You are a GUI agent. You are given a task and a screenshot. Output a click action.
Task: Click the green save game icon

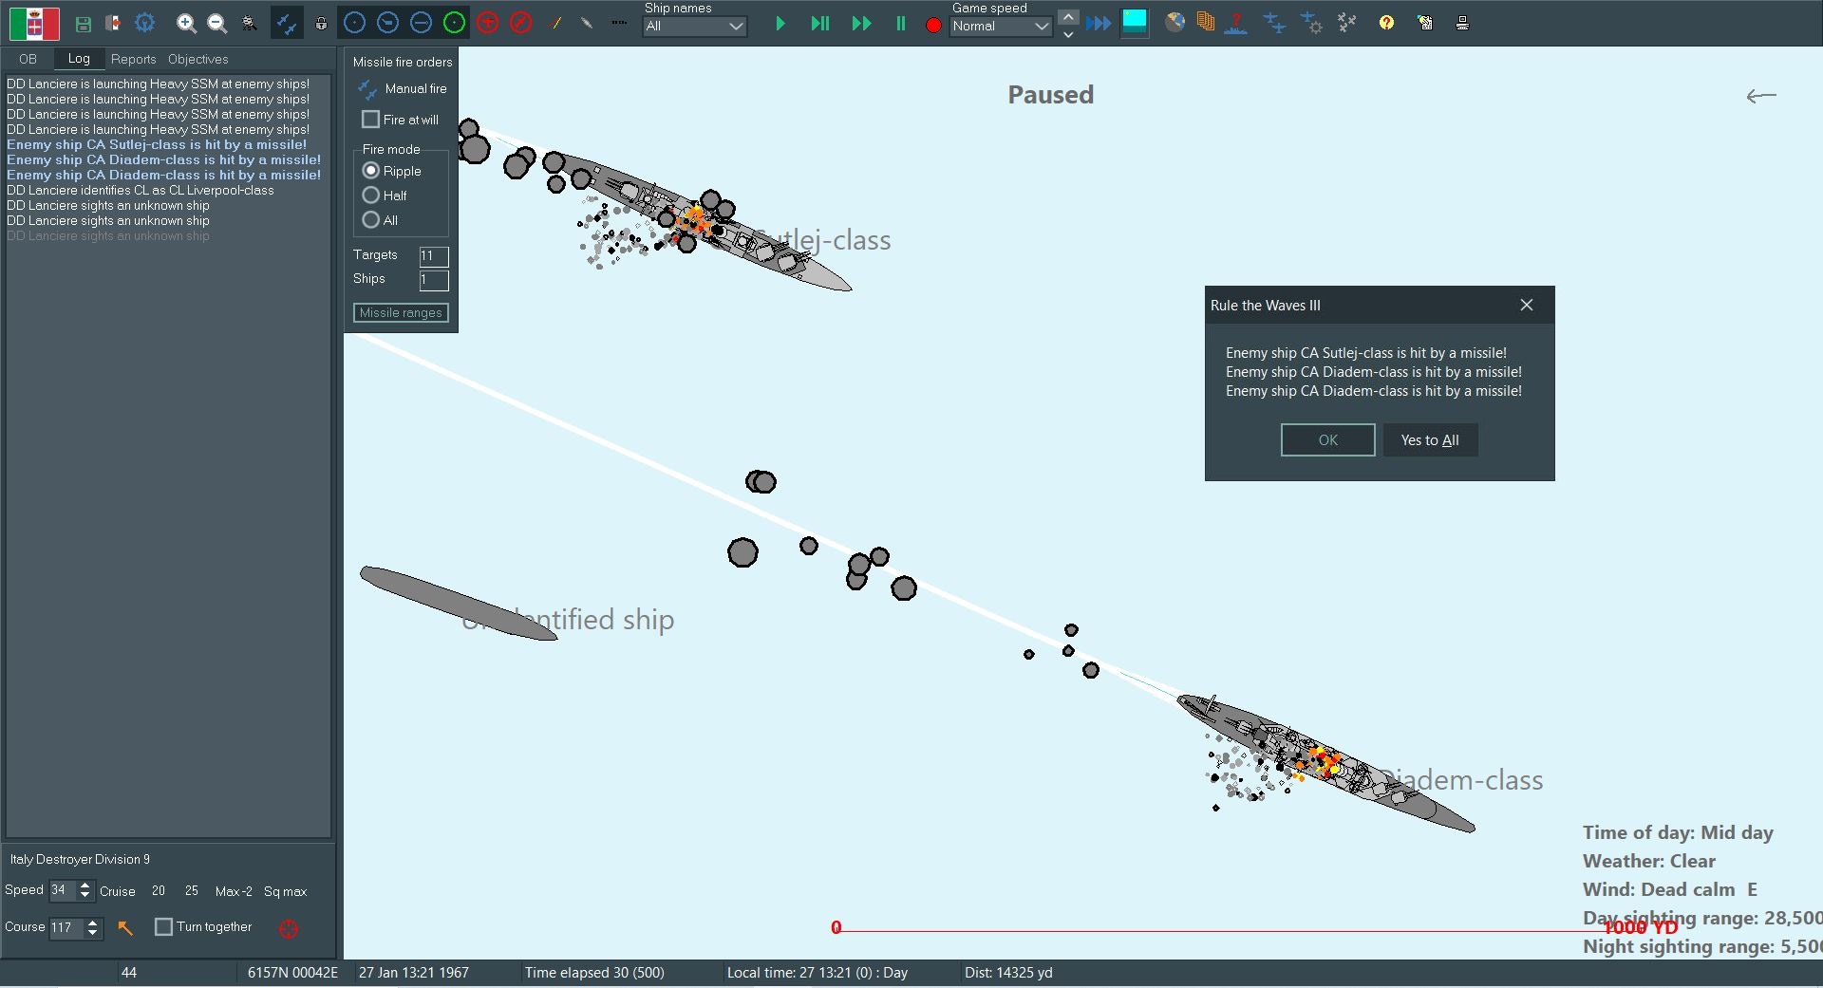(x=84, y=24)
